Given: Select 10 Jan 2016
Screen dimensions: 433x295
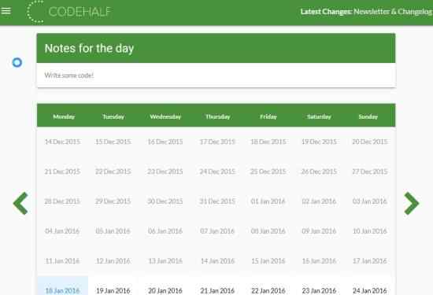Looking at the screenshot, I should point(370,231).
